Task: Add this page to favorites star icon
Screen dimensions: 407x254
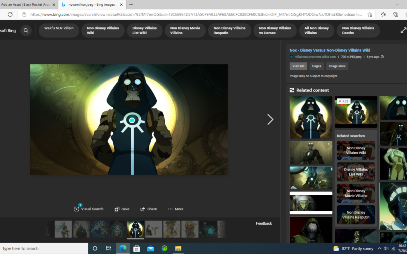Action: pos(370,15)
